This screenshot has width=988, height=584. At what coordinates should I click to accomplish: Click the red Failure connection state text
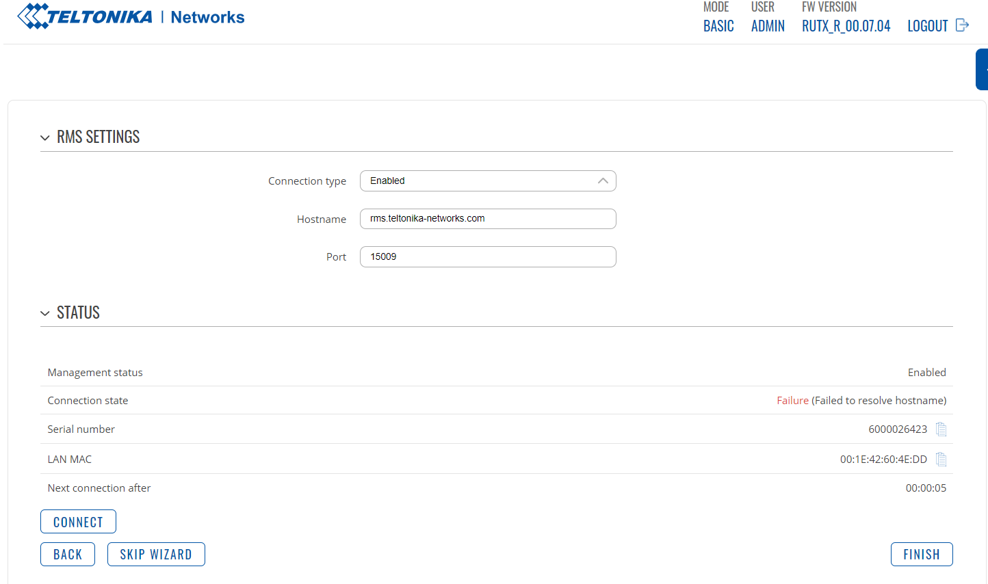(792, 401)
